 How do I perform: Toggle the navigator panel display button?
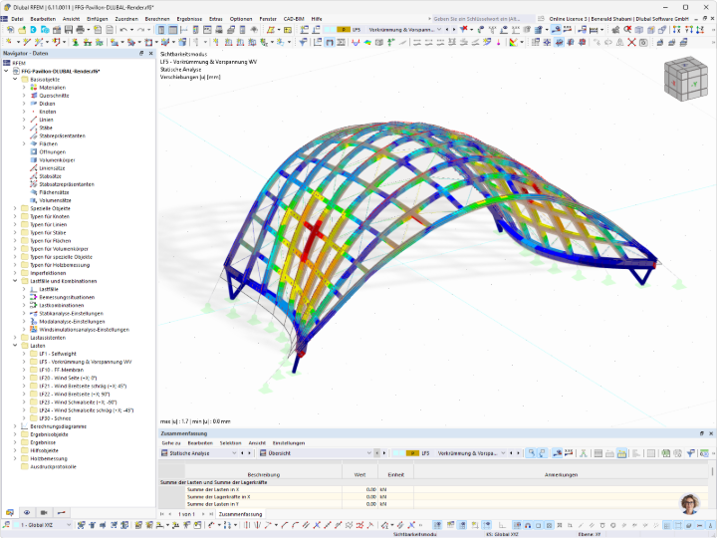coord(161,30)
